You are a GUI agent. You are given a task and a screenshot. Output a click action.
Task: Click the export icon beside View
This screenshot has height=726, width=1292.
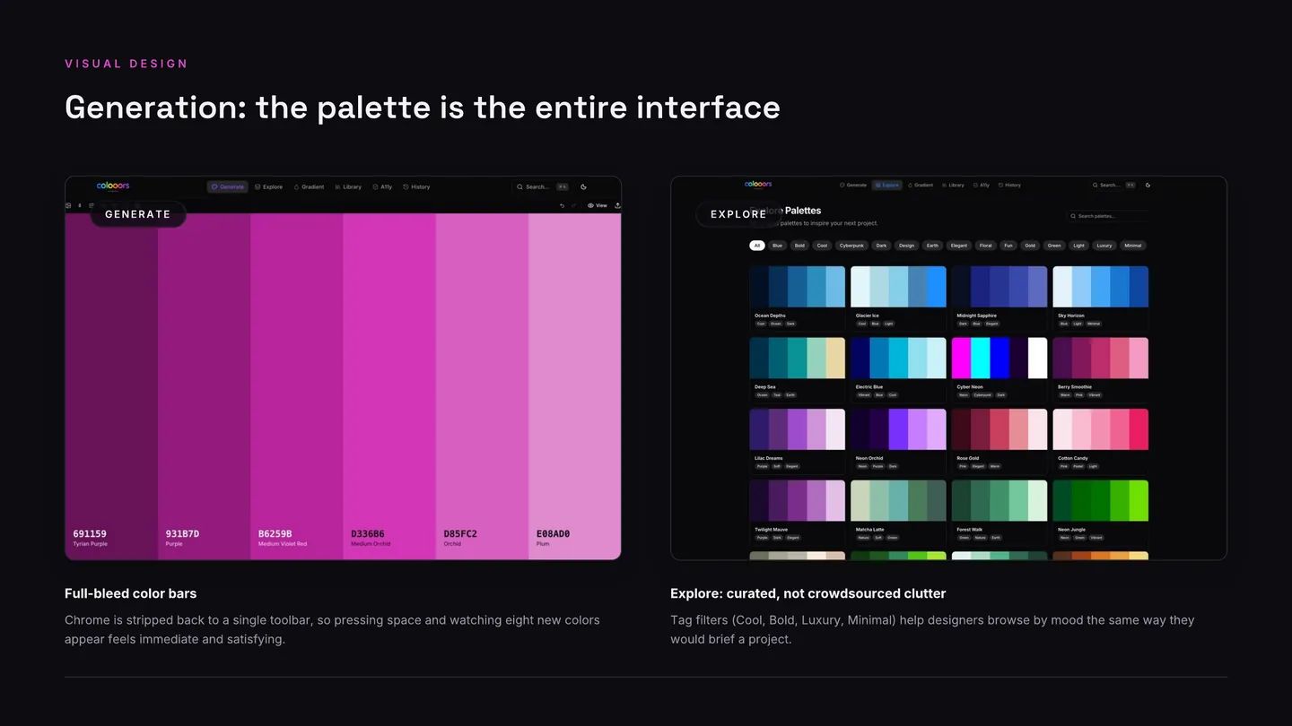pyautogui.click(x=617, y=205)
